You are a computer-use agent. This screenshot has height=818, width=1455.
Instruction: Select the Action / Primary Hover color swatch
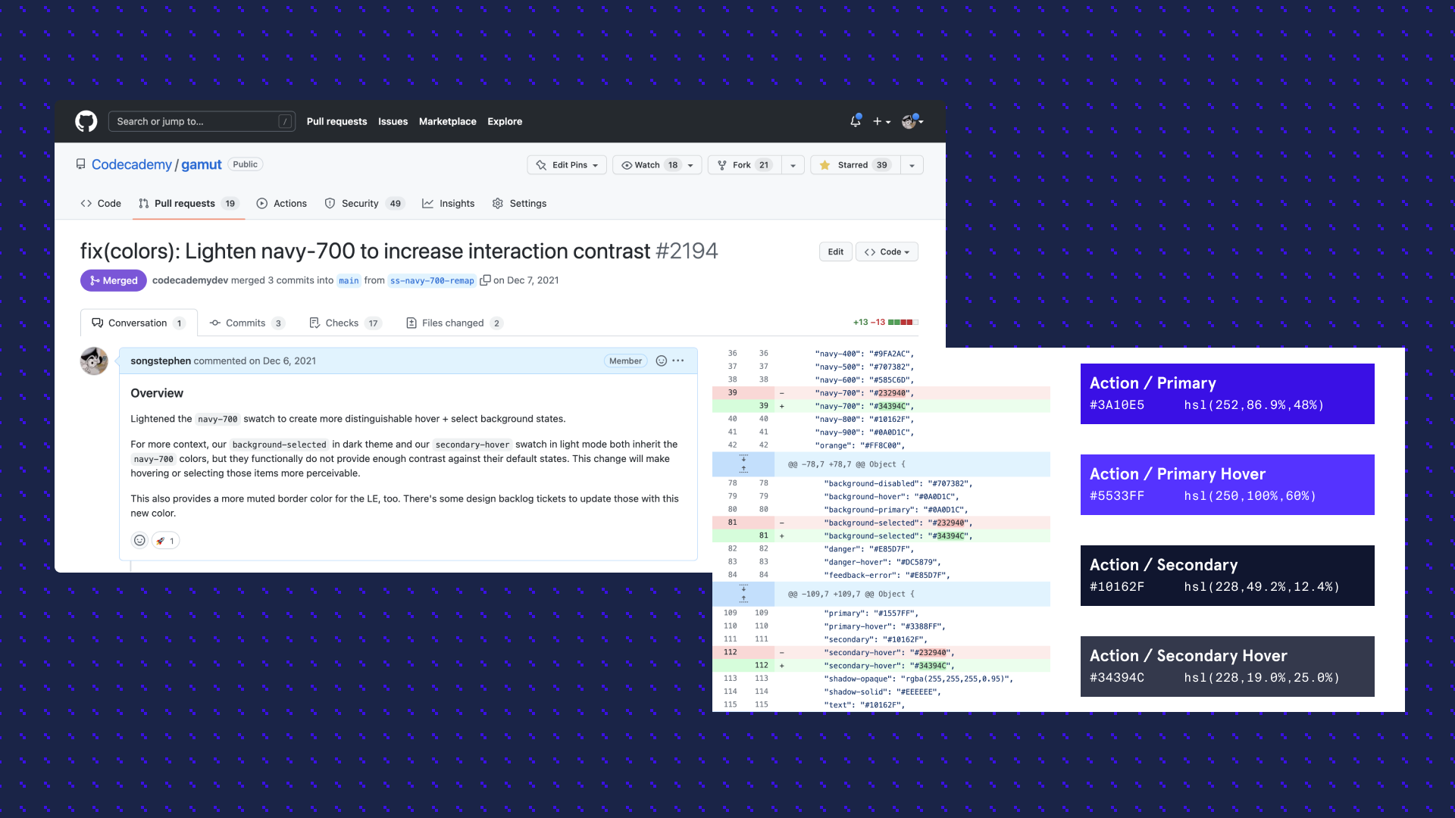[1226, 485]
